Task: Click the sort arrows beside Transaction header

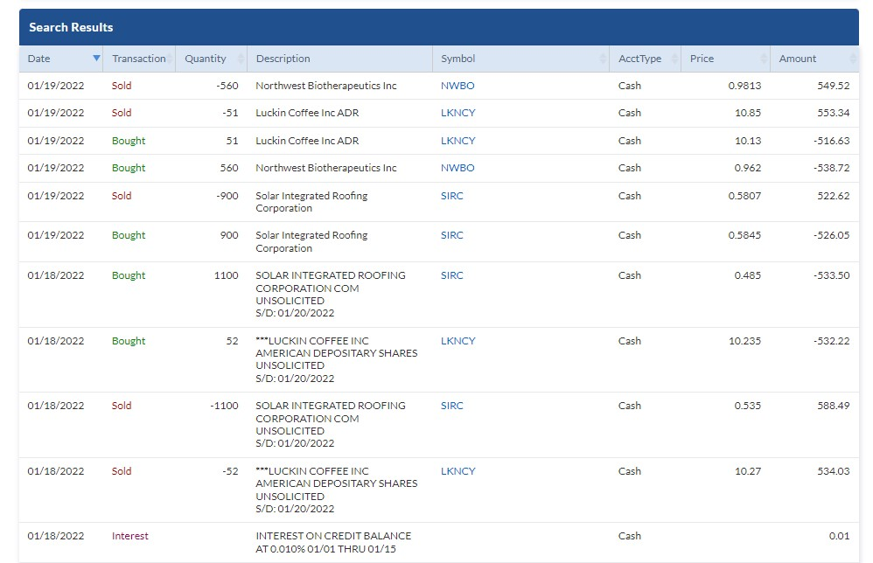Action: pyautogui.click(x=171, y=59)
